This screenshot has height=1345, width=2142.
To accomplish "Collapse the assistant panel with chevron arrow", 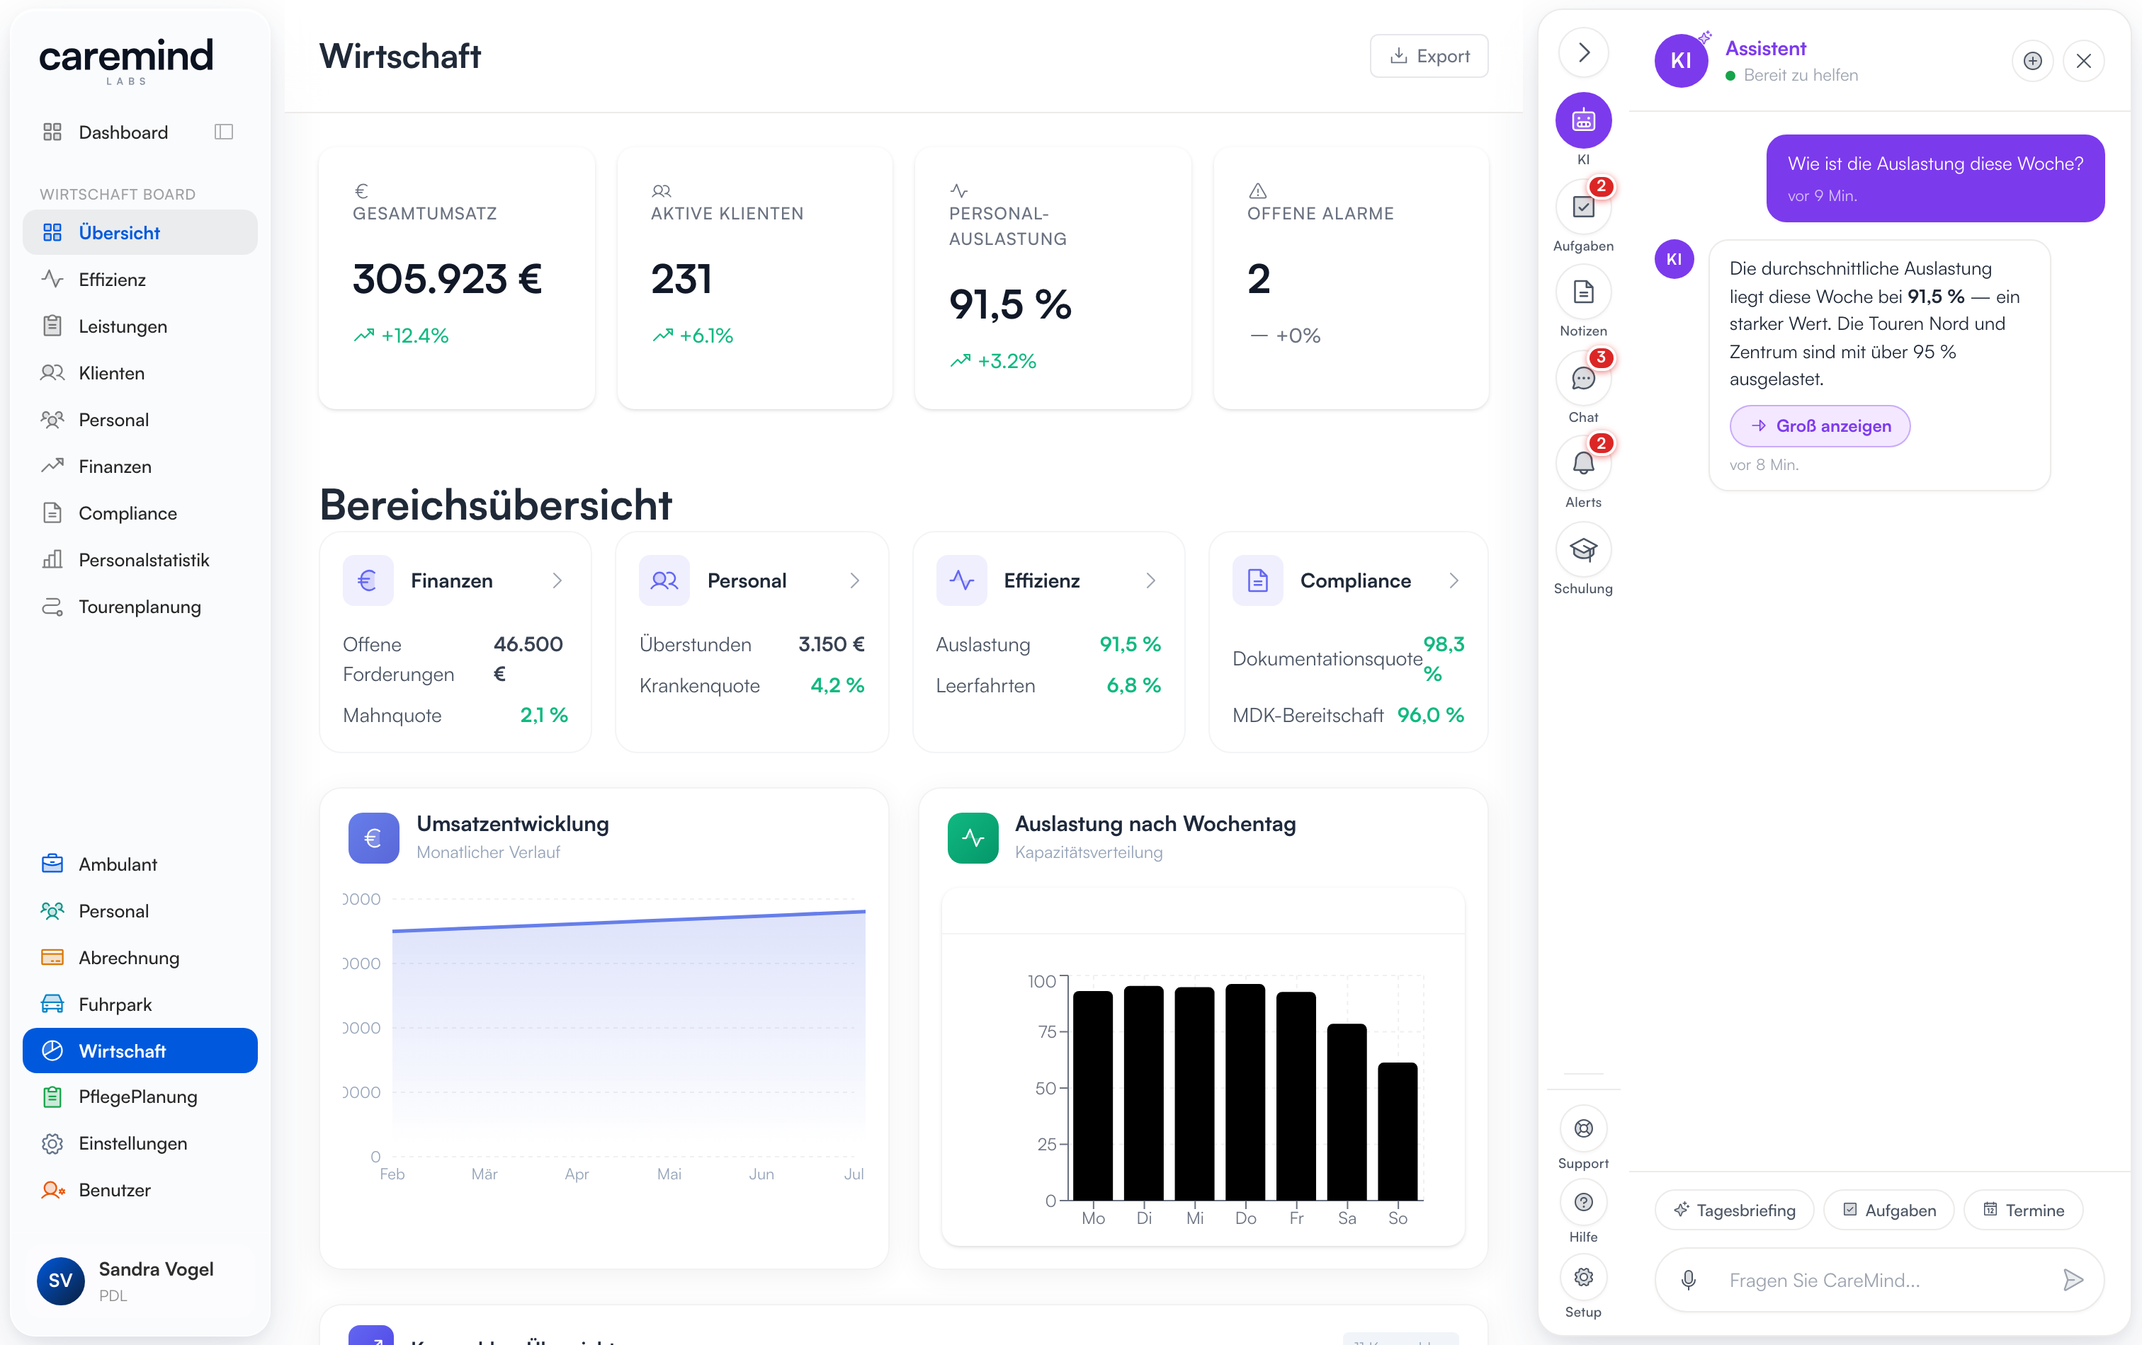I will (1582, 52).
